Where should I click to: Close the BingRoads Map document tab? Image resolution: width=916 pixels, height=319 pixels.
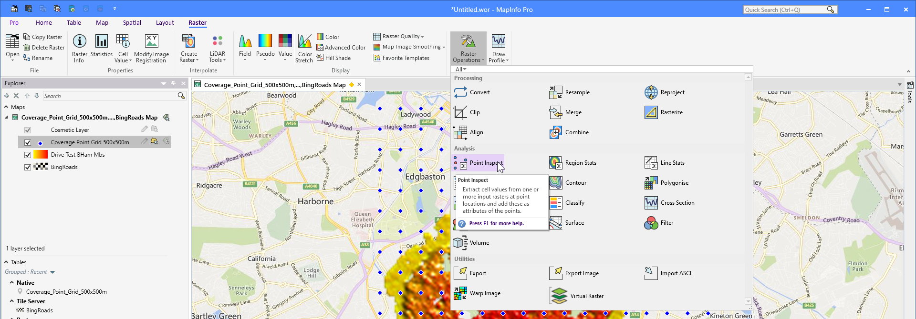(359, 85)
